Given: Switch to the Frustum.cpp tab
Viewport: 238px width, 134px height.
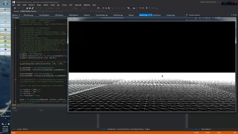Looking at the screenshot, I should point(170,15).
